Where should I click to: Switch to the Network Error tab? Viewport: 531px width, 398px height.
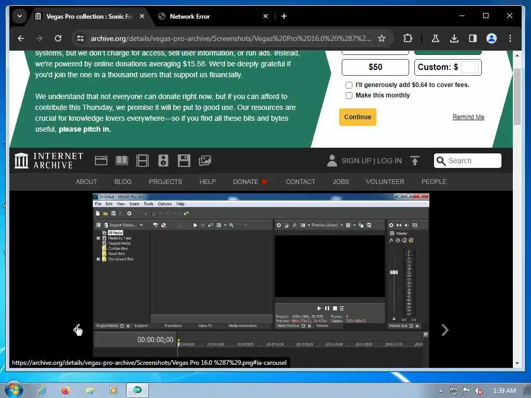click(213, 16)
